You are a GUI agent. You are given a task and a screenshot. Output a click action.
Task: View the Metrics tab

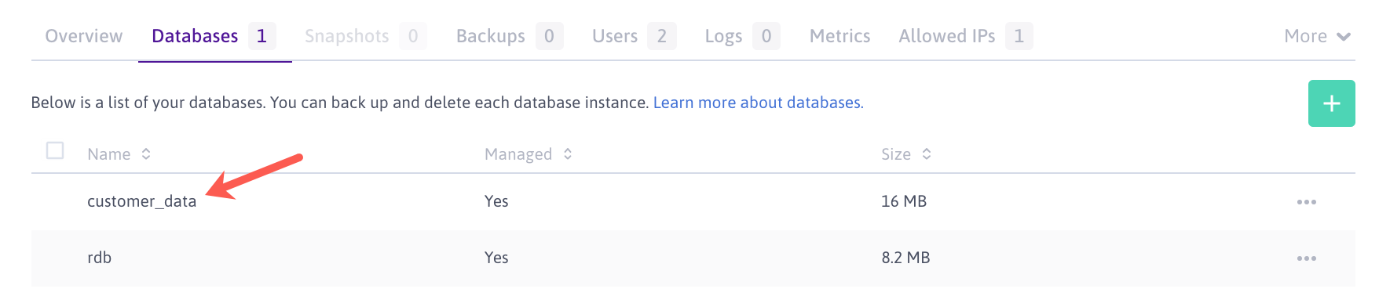tap(839, 36)
